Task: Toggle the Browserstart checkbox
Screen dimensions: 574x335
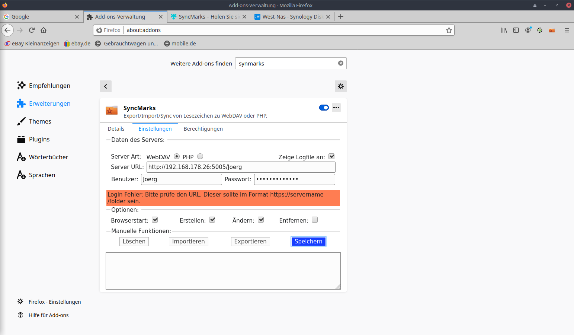Action: pyautogui.click(x=155, y=220)
